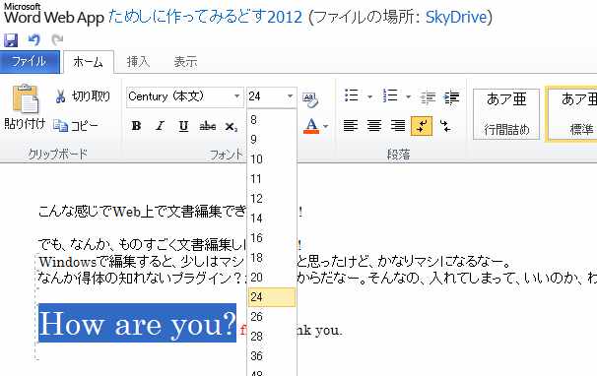Choose font size 26
Viewport: 597px width, 376px height.
tap(272, 317)
